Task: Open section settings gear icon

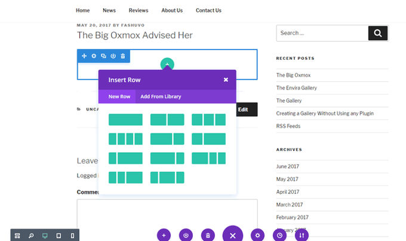Action: [x=94, y=56]
